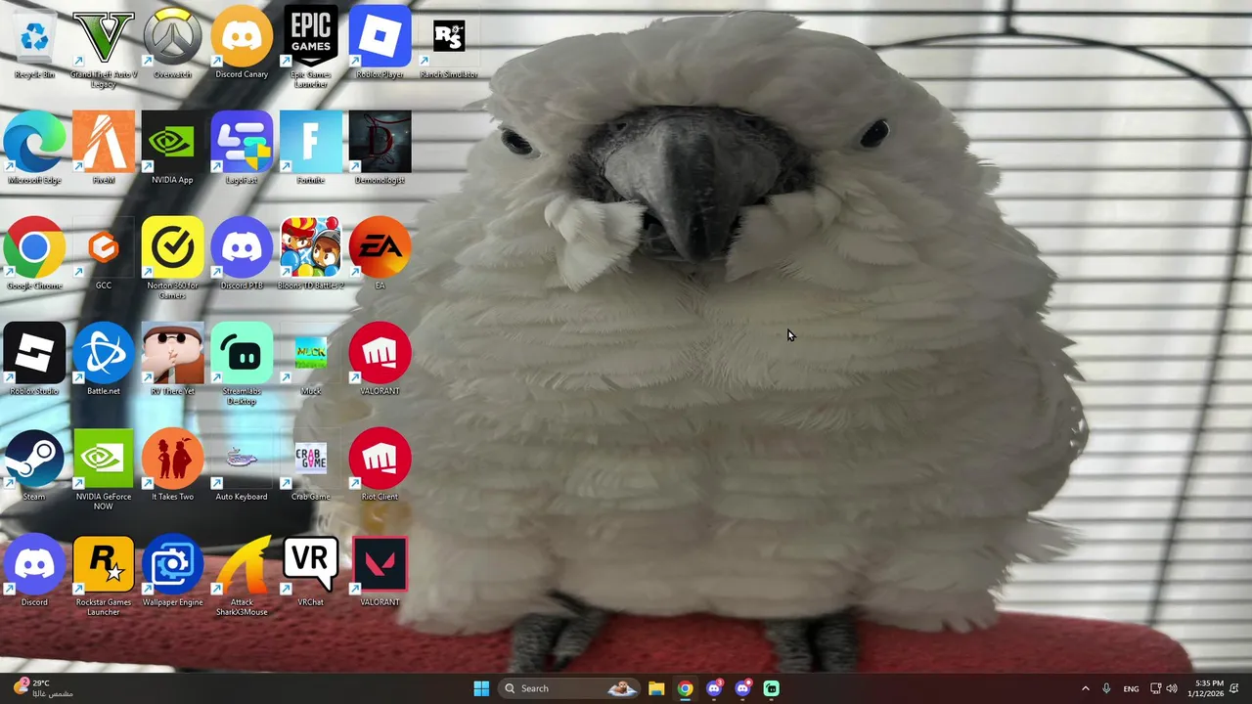This screenshot has width=1252, height=704.
Task: Open File Explorer from the taskbar
Action: coord(656,688)
